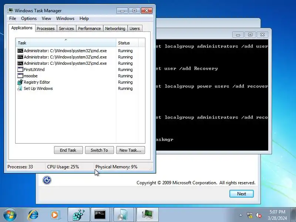Image resolution: width=296 pixels, height=222 pixels.
Task: Sort the list by Status column header
Action: (x=127, y=43)
